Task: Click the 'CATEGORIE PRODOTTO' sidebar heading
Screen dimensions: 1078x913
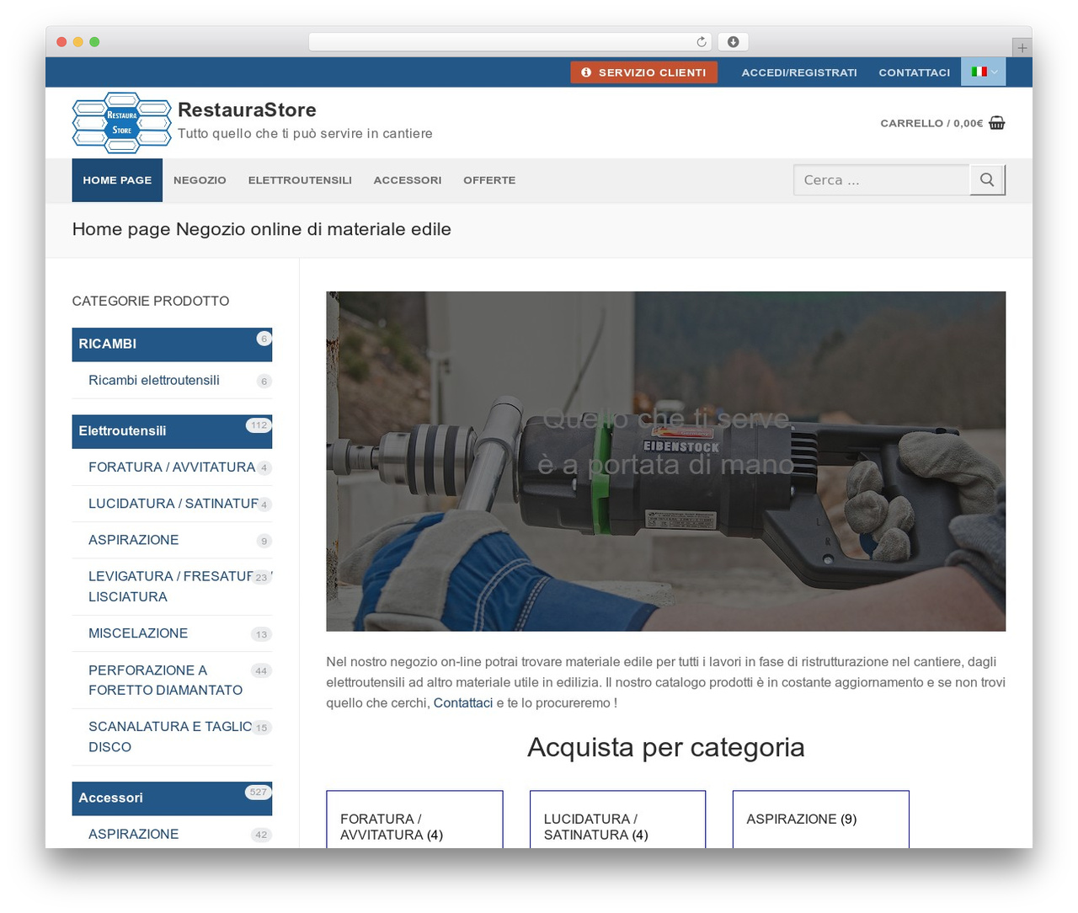Action: 151,302
